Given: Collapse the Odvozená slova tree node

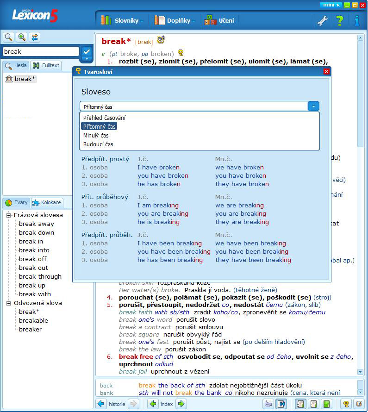Looking at the screenshot, I should pos(9,303).
